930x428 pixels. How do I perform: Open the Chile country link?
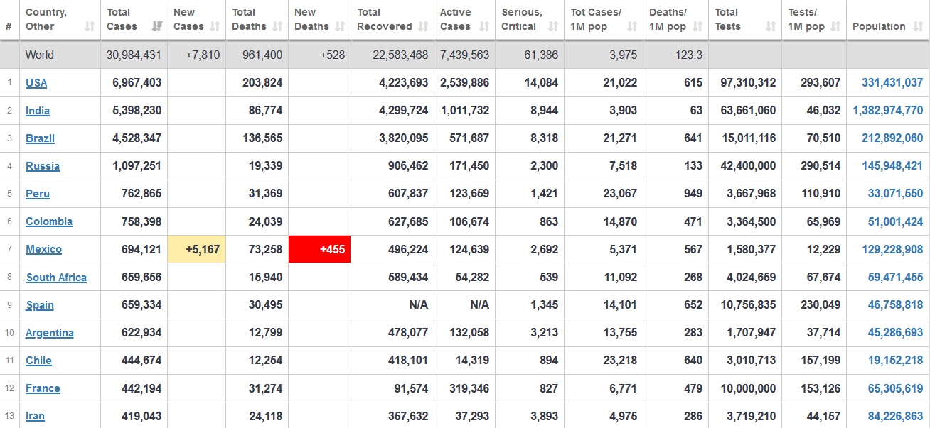point(38,361)
